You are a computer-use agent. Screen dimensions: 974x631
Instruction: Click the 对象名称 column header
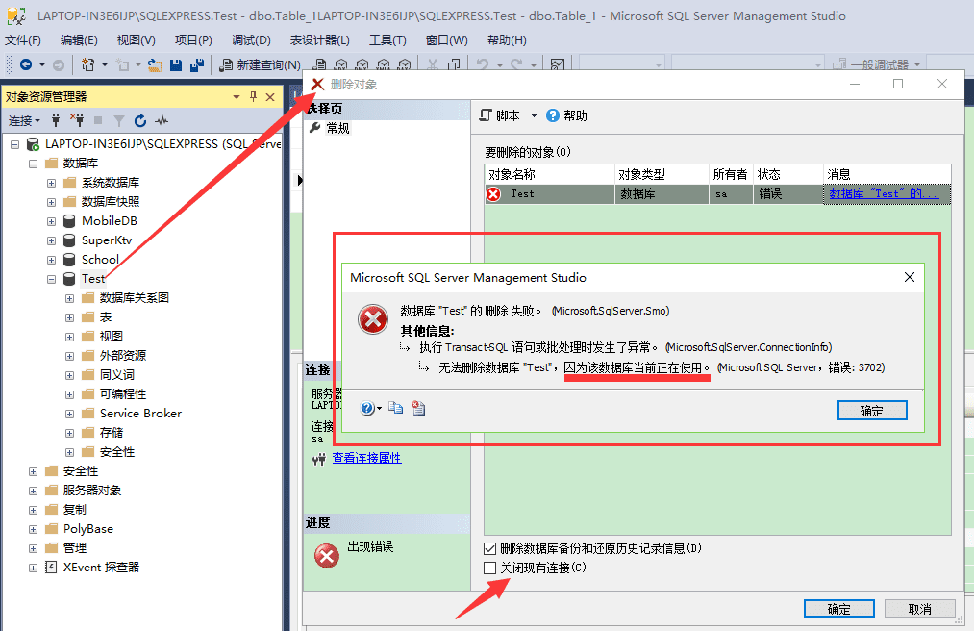pos(549,174)
